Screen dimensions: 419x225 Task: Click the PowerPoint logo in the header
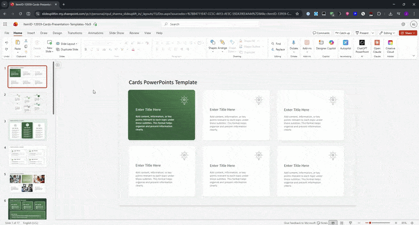coord(16,24)
